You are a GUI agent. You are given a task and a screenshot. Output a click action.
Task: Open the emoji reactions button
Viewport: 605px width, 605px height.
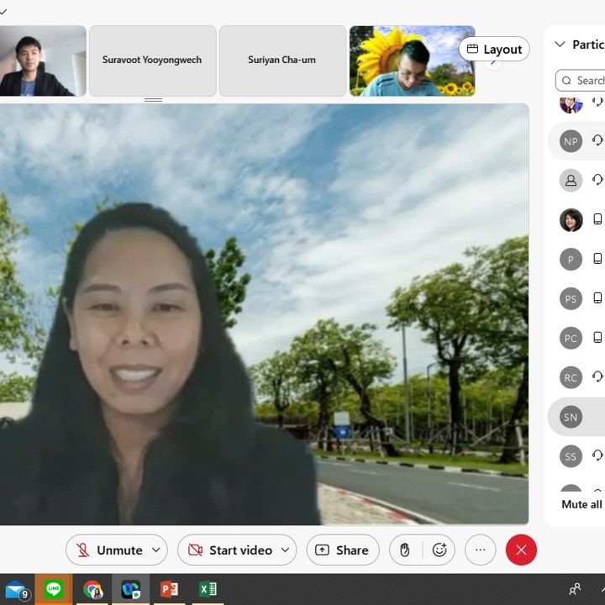[x=439, y=550]
